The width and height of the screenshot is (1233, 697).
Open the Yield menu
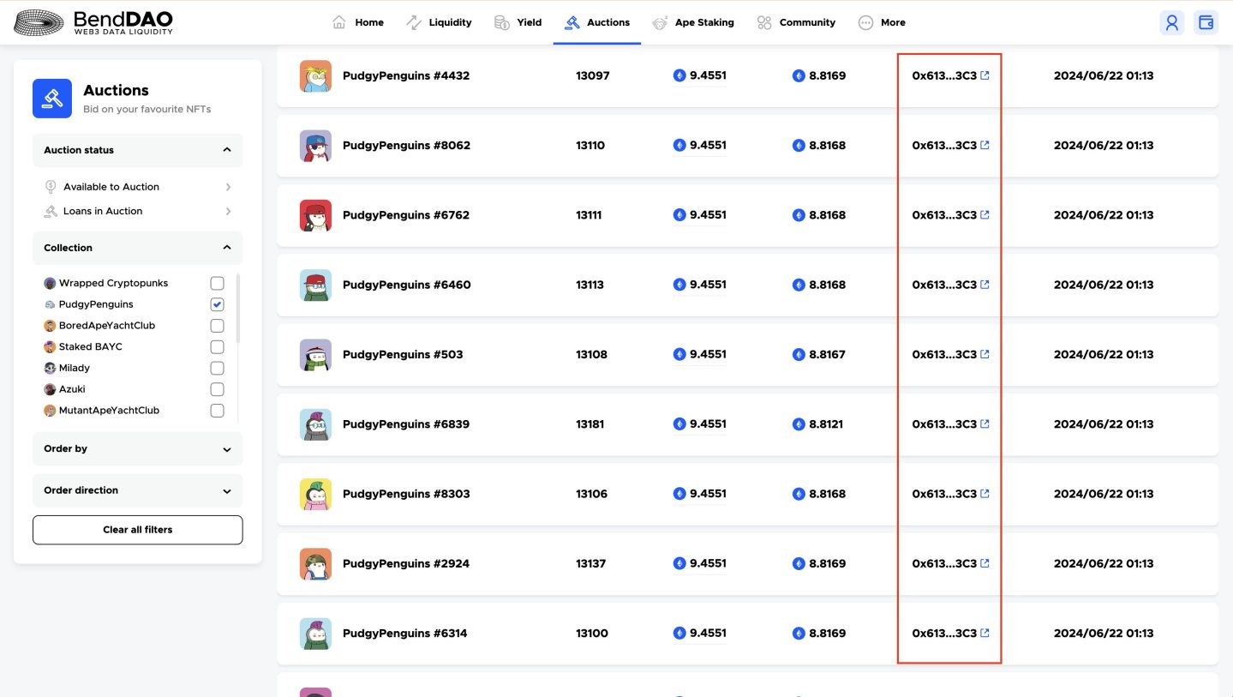518,22
